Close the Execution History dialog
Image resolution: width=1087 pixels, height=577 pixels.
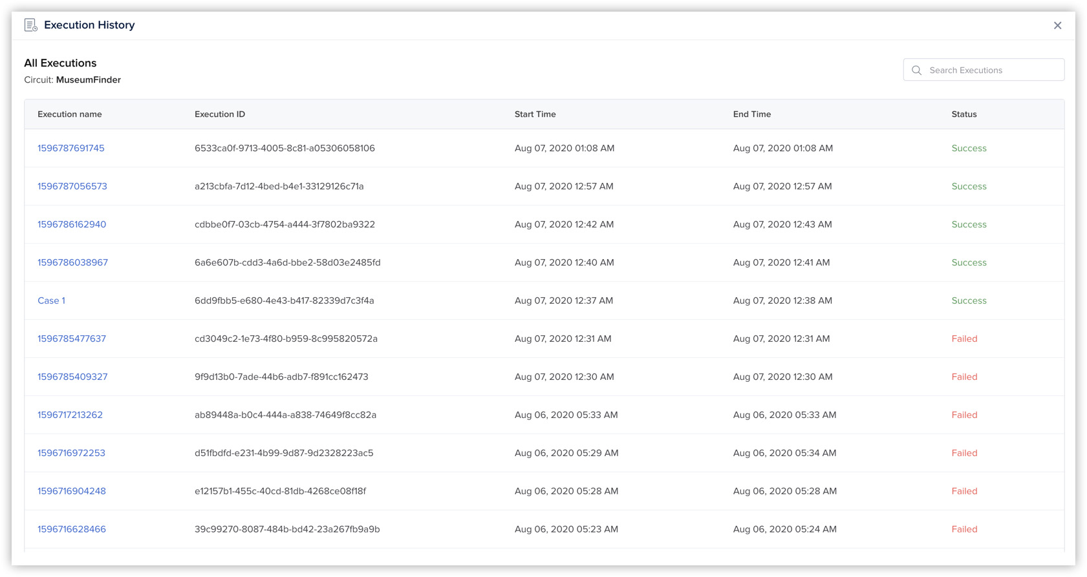coord(1057,25)
